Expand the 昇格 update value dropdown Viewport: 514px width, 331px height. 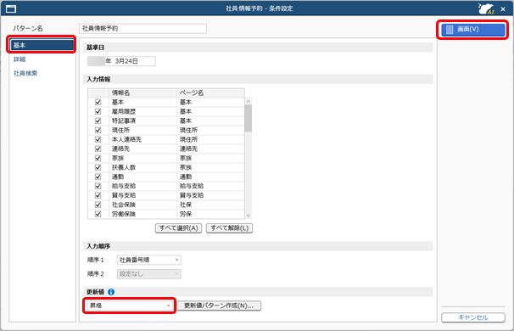pyautogui.click(x=130, y=306)
